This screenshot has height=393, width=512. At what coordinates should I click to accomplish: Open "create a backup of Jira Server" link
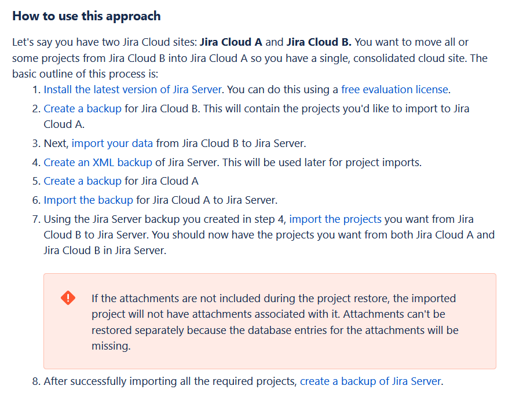(371, 381)
